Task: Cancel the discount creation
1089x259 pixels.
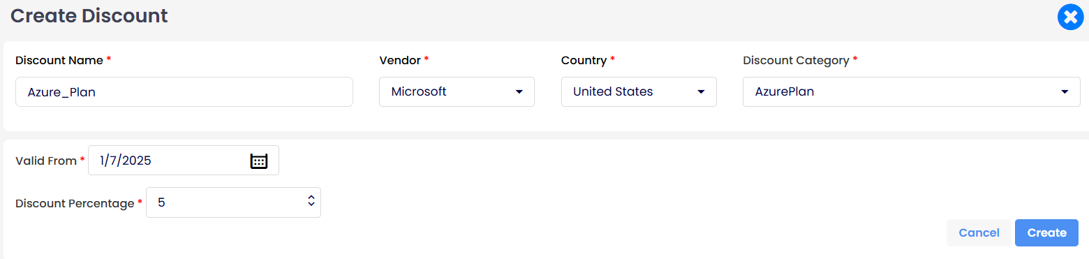Action: 979,232
